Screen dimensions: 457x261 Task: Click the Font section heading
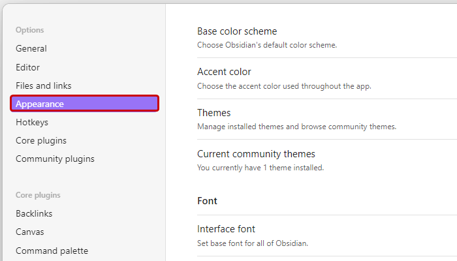click(207, 201)
